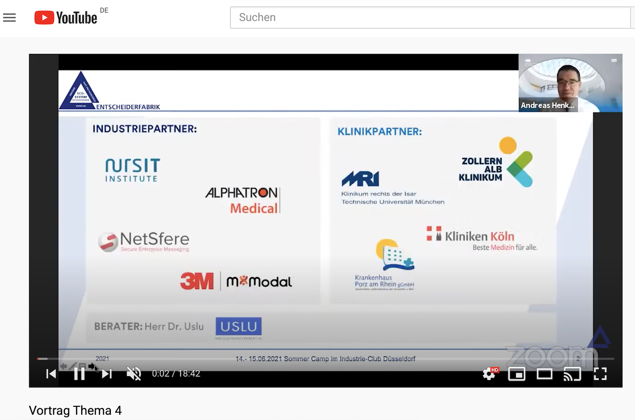
Task: Click the 0:02 / 18:42 time display
Action: 176,374
